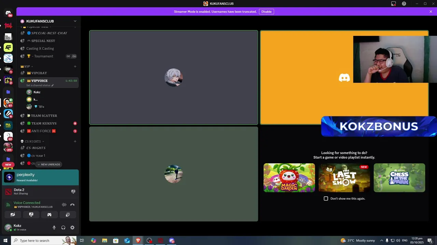This screenshot has width=437, height=245.
Task: Focus the bottom-left participant video tile
Action: [173, 174]
